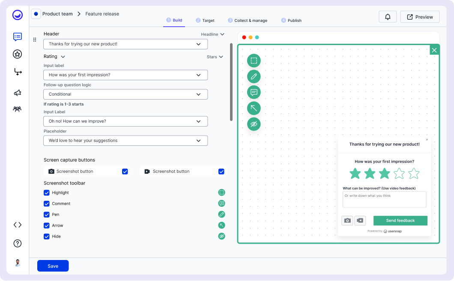This screenshot has width=454, height=281.
Task: Grab the drag handle beside Header
Action: 35,40
